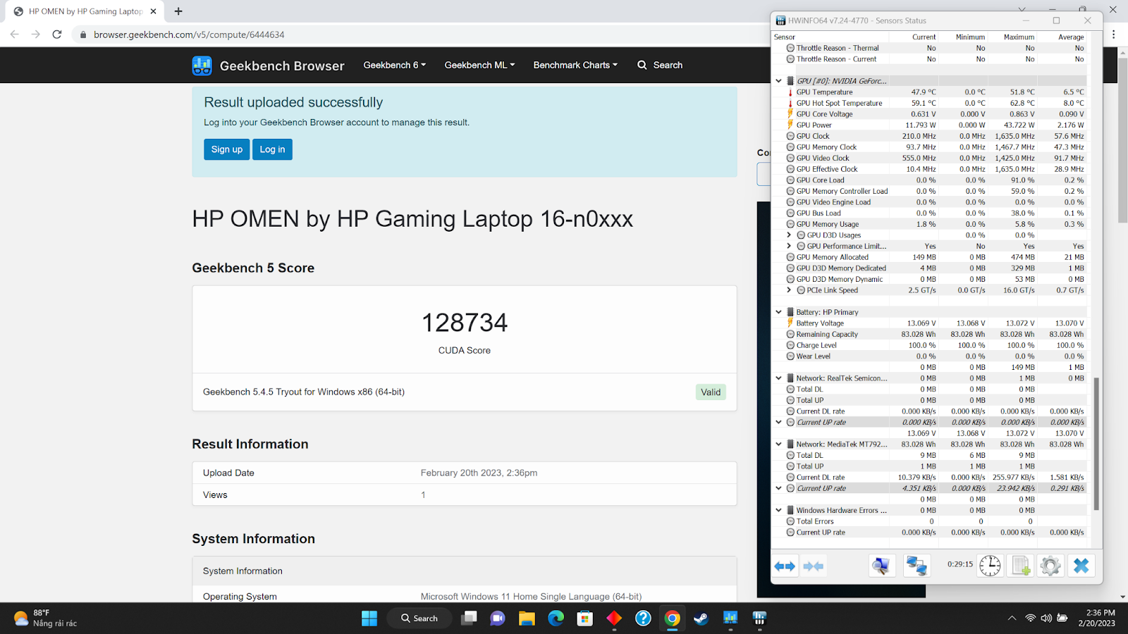Viewport: 1128px width, 634px height.
Task: Select the GPU Hot Spot Temperature row
Action: 931,103
